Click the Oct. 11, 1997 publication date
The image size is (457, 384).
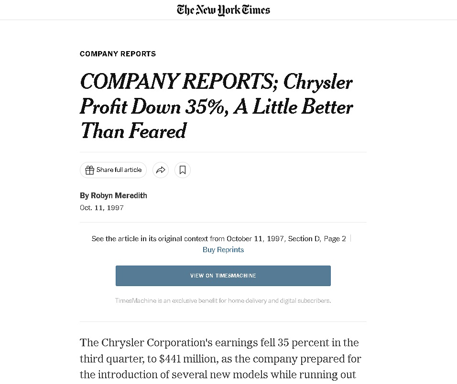[102, 208]
